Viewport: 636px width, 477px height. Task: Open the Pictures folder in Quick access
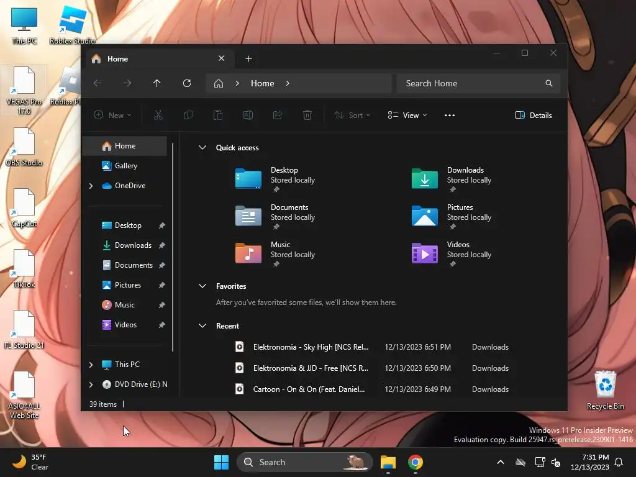[x=452, y=217]
